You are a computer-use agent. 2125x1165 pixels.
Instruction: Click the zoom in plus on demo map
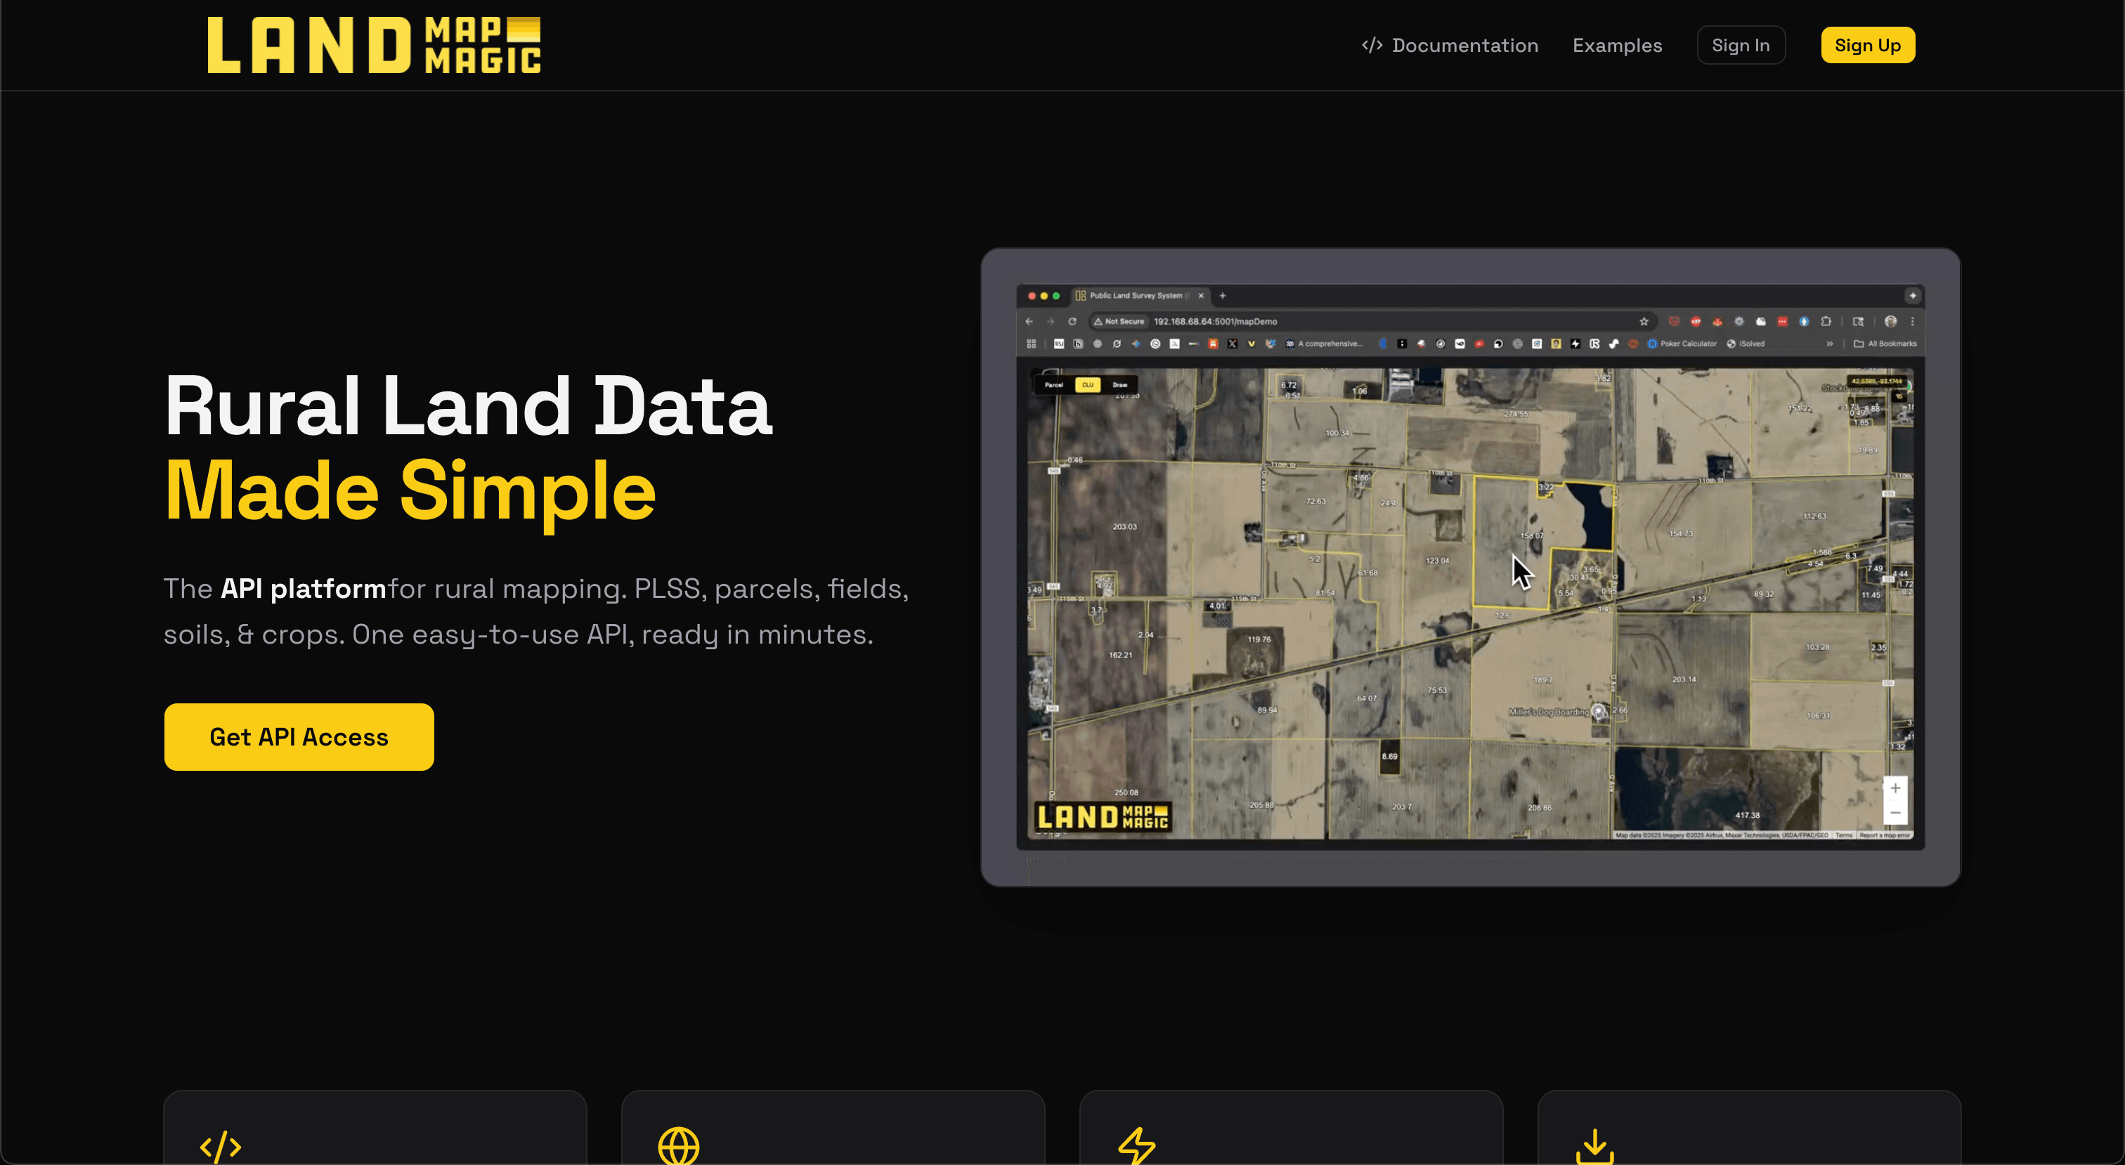1896,788
